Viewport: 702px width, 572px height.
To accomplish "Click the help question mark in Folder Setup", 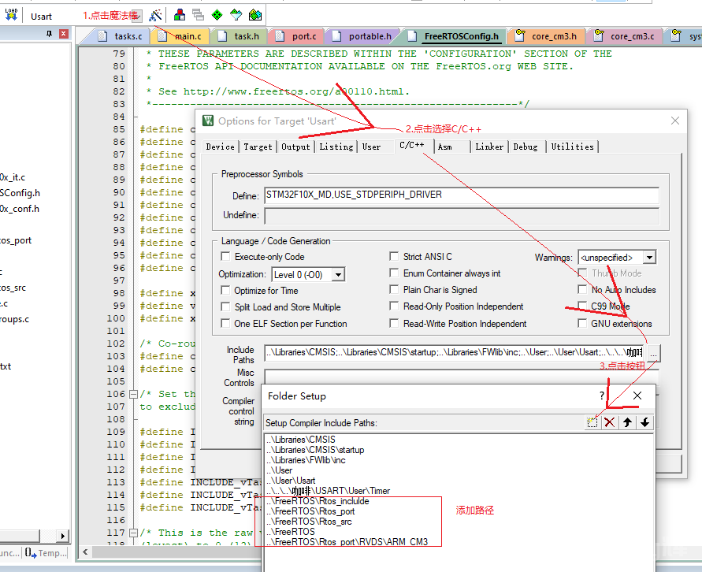I will click(x=603, y=396).
